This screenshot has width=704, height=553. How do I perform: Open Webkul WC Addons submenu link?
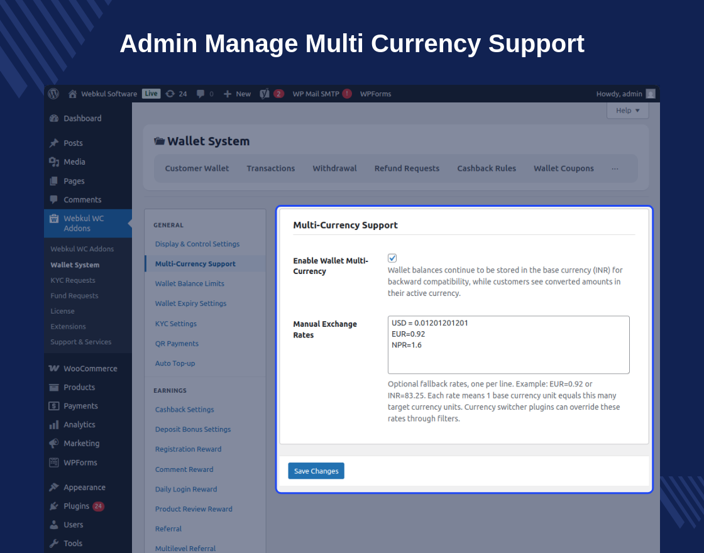point(82,249)
